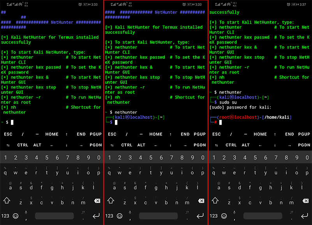Image resolution: width=312 pixels, height=225 pixels.
Task: Tap 'sudo su' command text in right phone
Action: click(x=228, y=102)
